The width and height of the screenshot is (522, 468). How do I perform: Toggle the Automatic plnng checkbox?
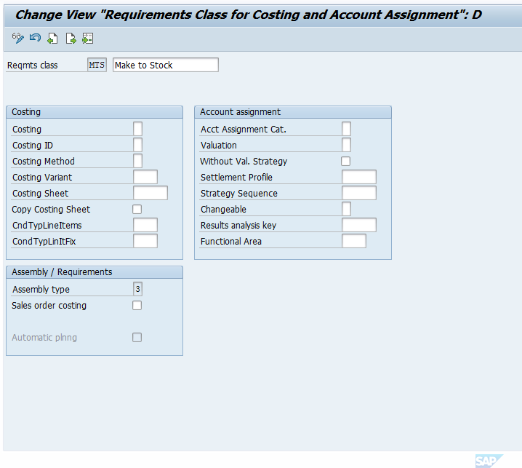137,337
